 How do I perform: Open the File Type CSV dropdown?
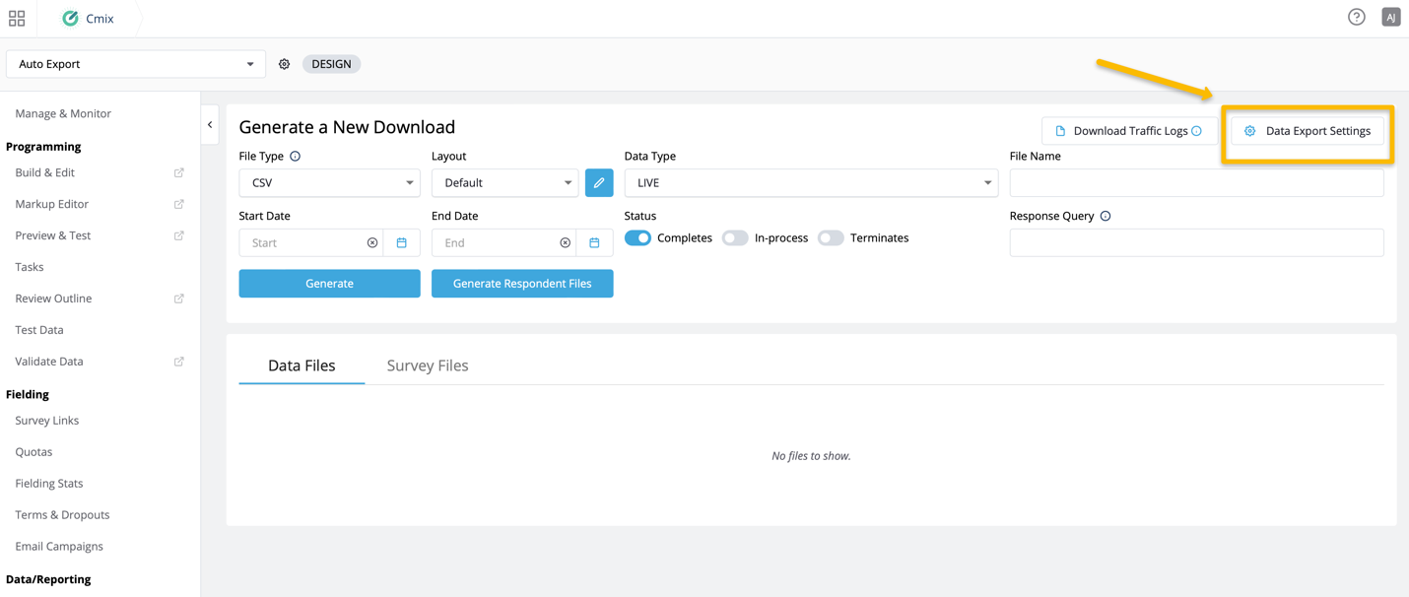click(x=329, y=183)
